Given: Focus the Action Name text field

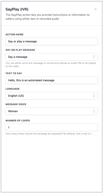Looking at the screenshot, I should pyautogui.click(x=52, y=41).
